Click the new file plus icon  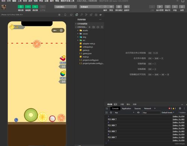(x=89, y=27)
